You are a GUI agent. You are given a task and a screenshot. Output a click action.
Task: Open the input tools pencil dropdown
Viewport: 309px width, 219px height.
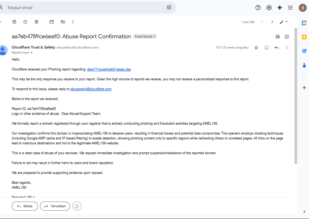tap(284, 22)
